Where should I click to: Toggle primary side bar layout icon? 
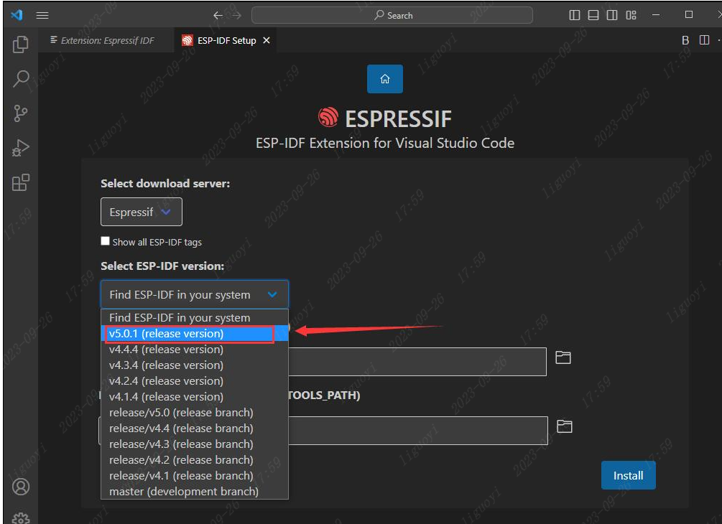[x=575, y=15]
